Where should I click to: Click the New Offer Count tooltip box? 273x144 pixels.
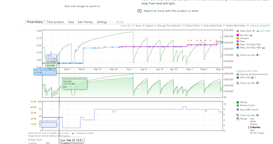click(48, 124)
